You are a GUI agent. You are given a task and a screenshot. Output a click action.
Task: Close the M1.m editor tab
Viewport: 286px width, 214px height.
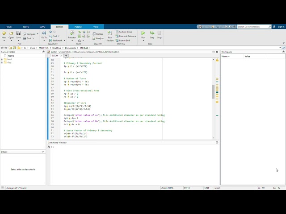click(61, 56)
